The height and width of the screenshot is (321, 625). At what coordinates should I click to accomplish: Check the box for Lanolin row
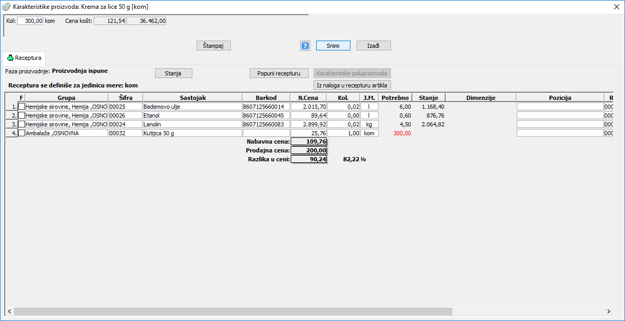coord(21,124)
